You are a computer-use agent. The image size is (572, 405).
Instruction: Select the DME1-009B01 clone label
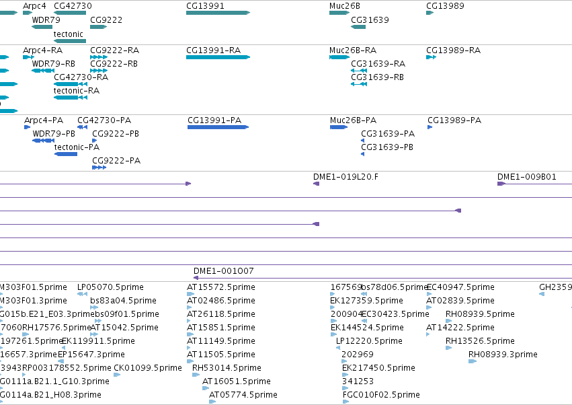point(526,177)
